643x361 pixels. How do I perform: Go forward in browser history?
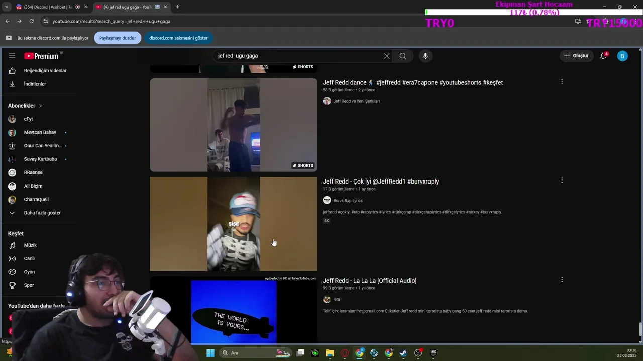pyautogui.click(x=19, y=21)
